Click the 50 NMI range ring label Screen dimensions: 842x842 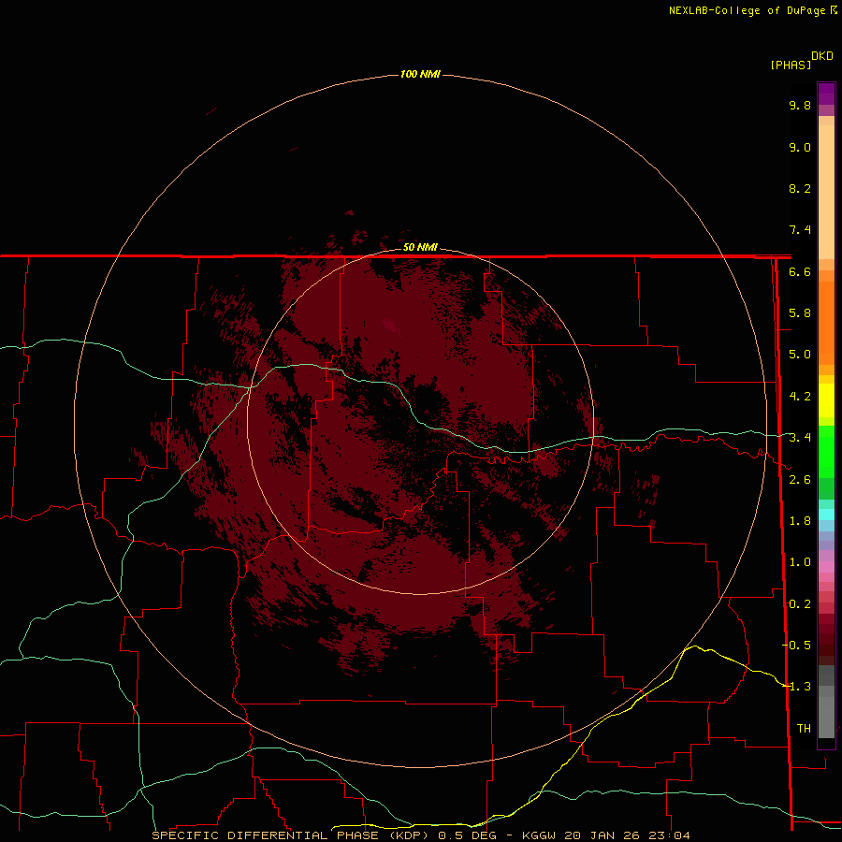click(420, 247)
